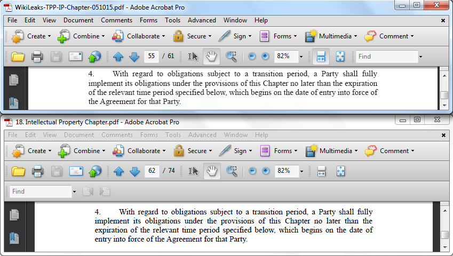Pick the Marquee Zoom tool in the WikiLeaks window

(x=231, y=57)
